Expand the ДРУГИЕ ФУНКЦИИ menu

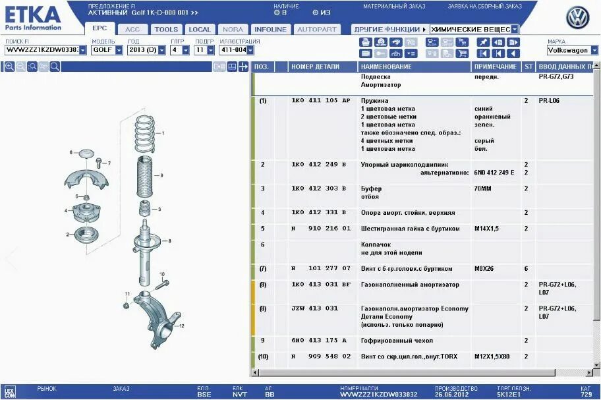tap(389, 29)
